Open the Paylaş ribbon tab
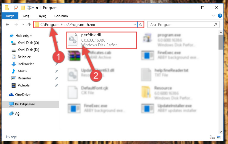 point(42,16)
